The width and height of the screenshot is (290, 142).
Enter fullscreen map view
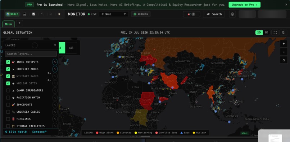click(275, 33)
